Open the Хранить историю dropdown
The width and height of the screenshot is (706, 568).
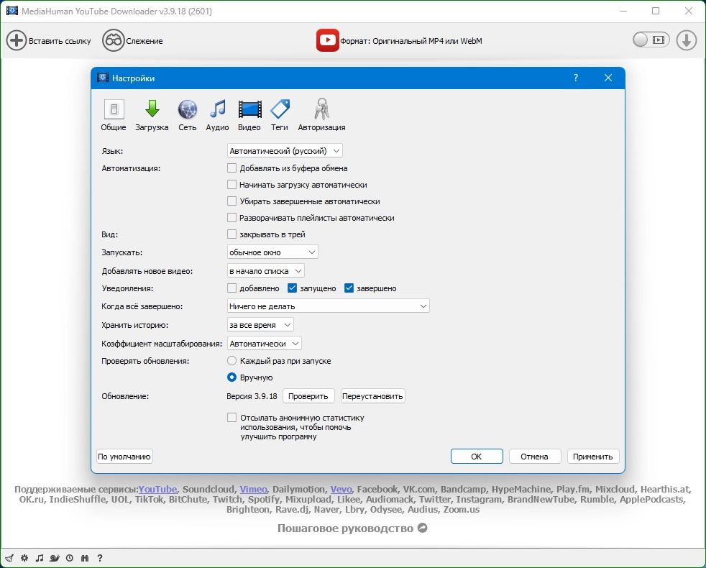(x=260, y=325)
